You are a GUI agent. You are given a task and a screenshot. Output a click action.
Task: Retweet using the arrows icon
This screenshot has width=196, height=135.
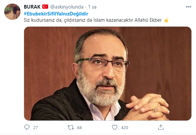click(x=71, y=127)
